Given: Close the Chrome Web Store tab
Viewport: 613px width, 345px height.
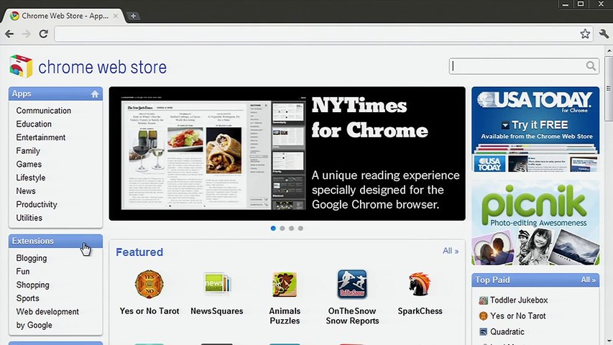Looking at the screenshot, I should (x=116, y=16).
